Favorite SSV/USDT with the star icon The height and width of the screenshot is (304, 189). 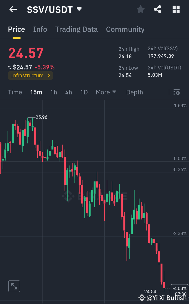point(140,9)
